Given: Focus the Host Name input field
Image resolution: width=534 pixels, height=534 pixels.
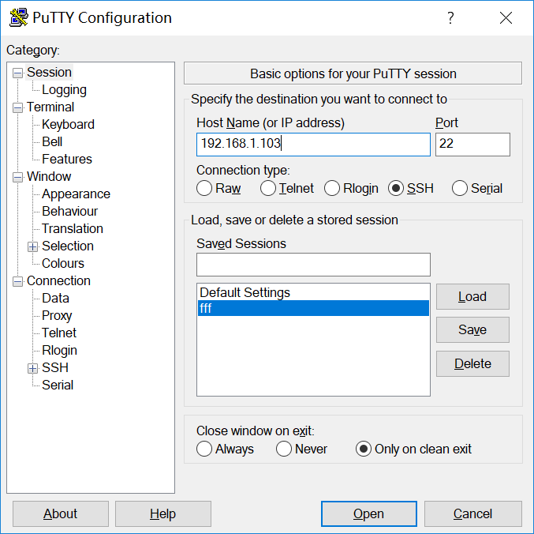Looking at the screenshot, I should (x=313, y=145).
